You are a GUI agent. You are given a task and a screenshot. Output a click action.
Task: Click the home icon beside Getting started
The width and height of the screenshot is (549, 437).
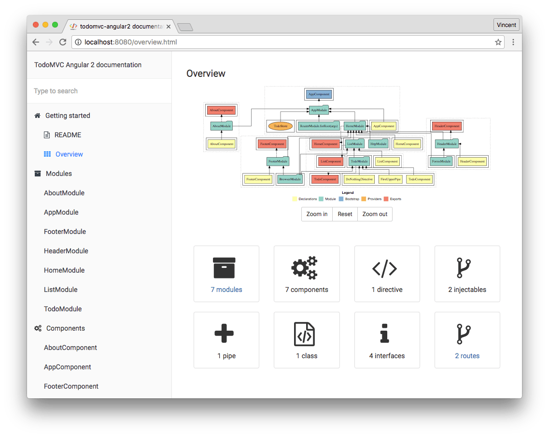point(37,116)
